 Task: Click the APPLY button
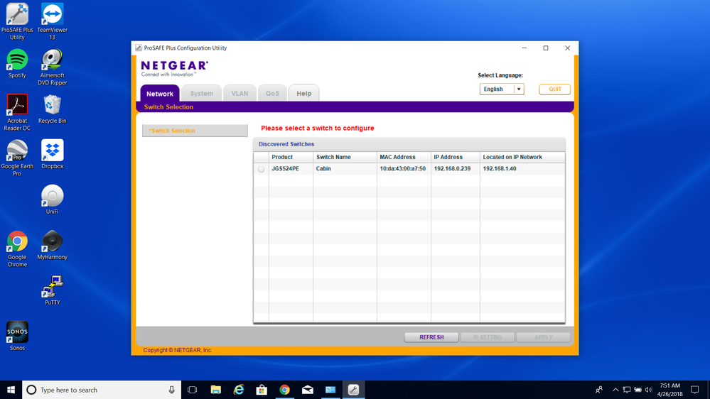click(544, 337)
